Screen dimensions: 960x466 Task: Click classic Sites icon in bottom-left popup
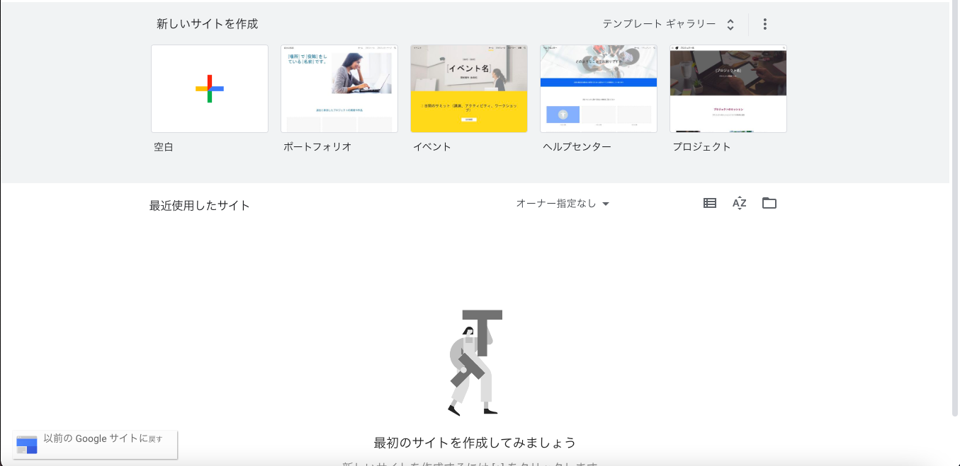pyautogui.click(x=27, y=445)
